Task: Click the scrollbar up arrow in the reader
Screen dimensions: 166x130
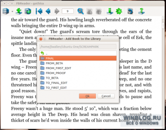Action: [163, 18]
